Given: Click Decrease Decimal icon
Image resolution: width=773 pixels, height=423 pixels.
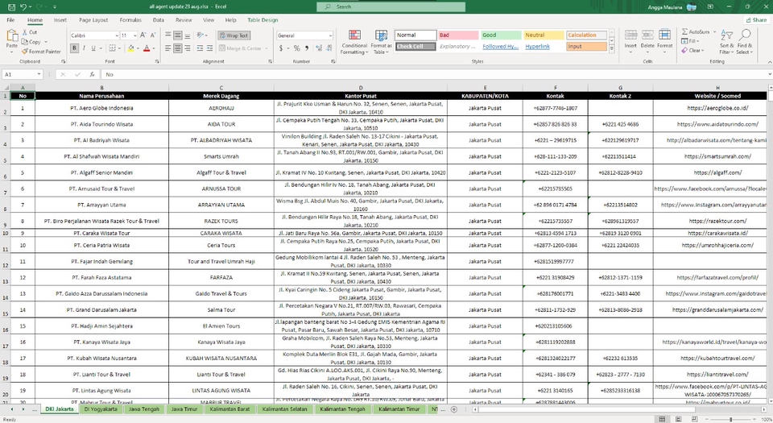Looking at the screenshot, I should (329, 48).
